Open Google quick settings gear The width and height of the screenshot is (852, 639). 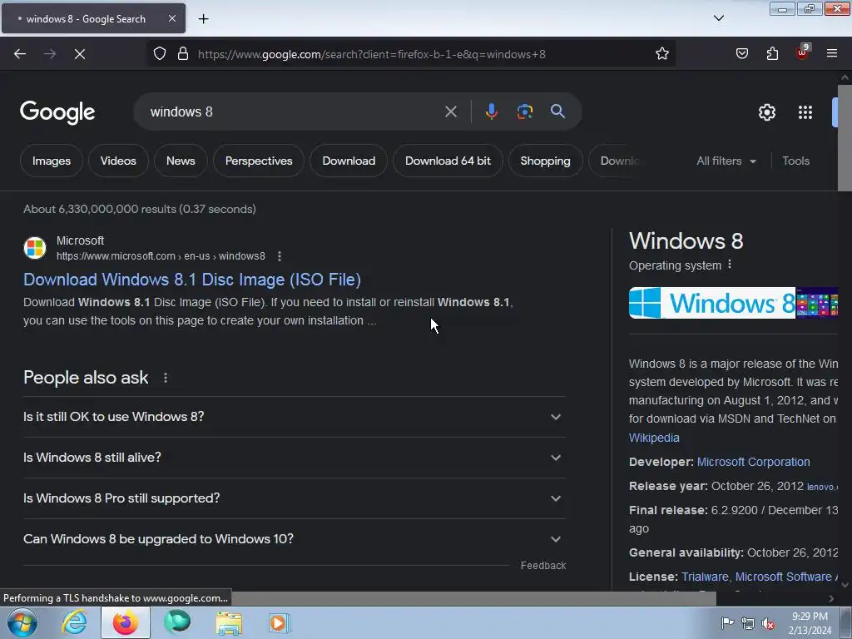pyautogui.click(x=766, y=112)
